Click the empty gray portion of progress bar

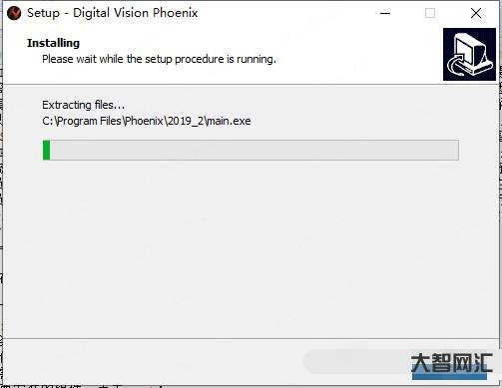(254, 150)
